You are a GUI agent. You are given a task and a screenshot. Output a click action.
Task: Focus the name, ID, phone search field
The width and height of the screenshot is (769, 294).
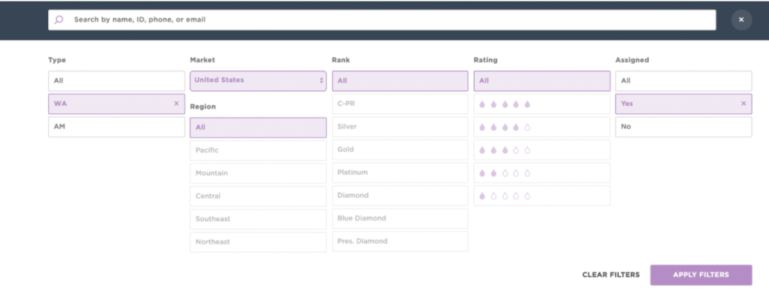click(381, 20)
